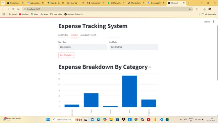The height and width of the screenshot is (123, 218).
Task: Click the browser forward arrow
Action: tap(8, 9)
